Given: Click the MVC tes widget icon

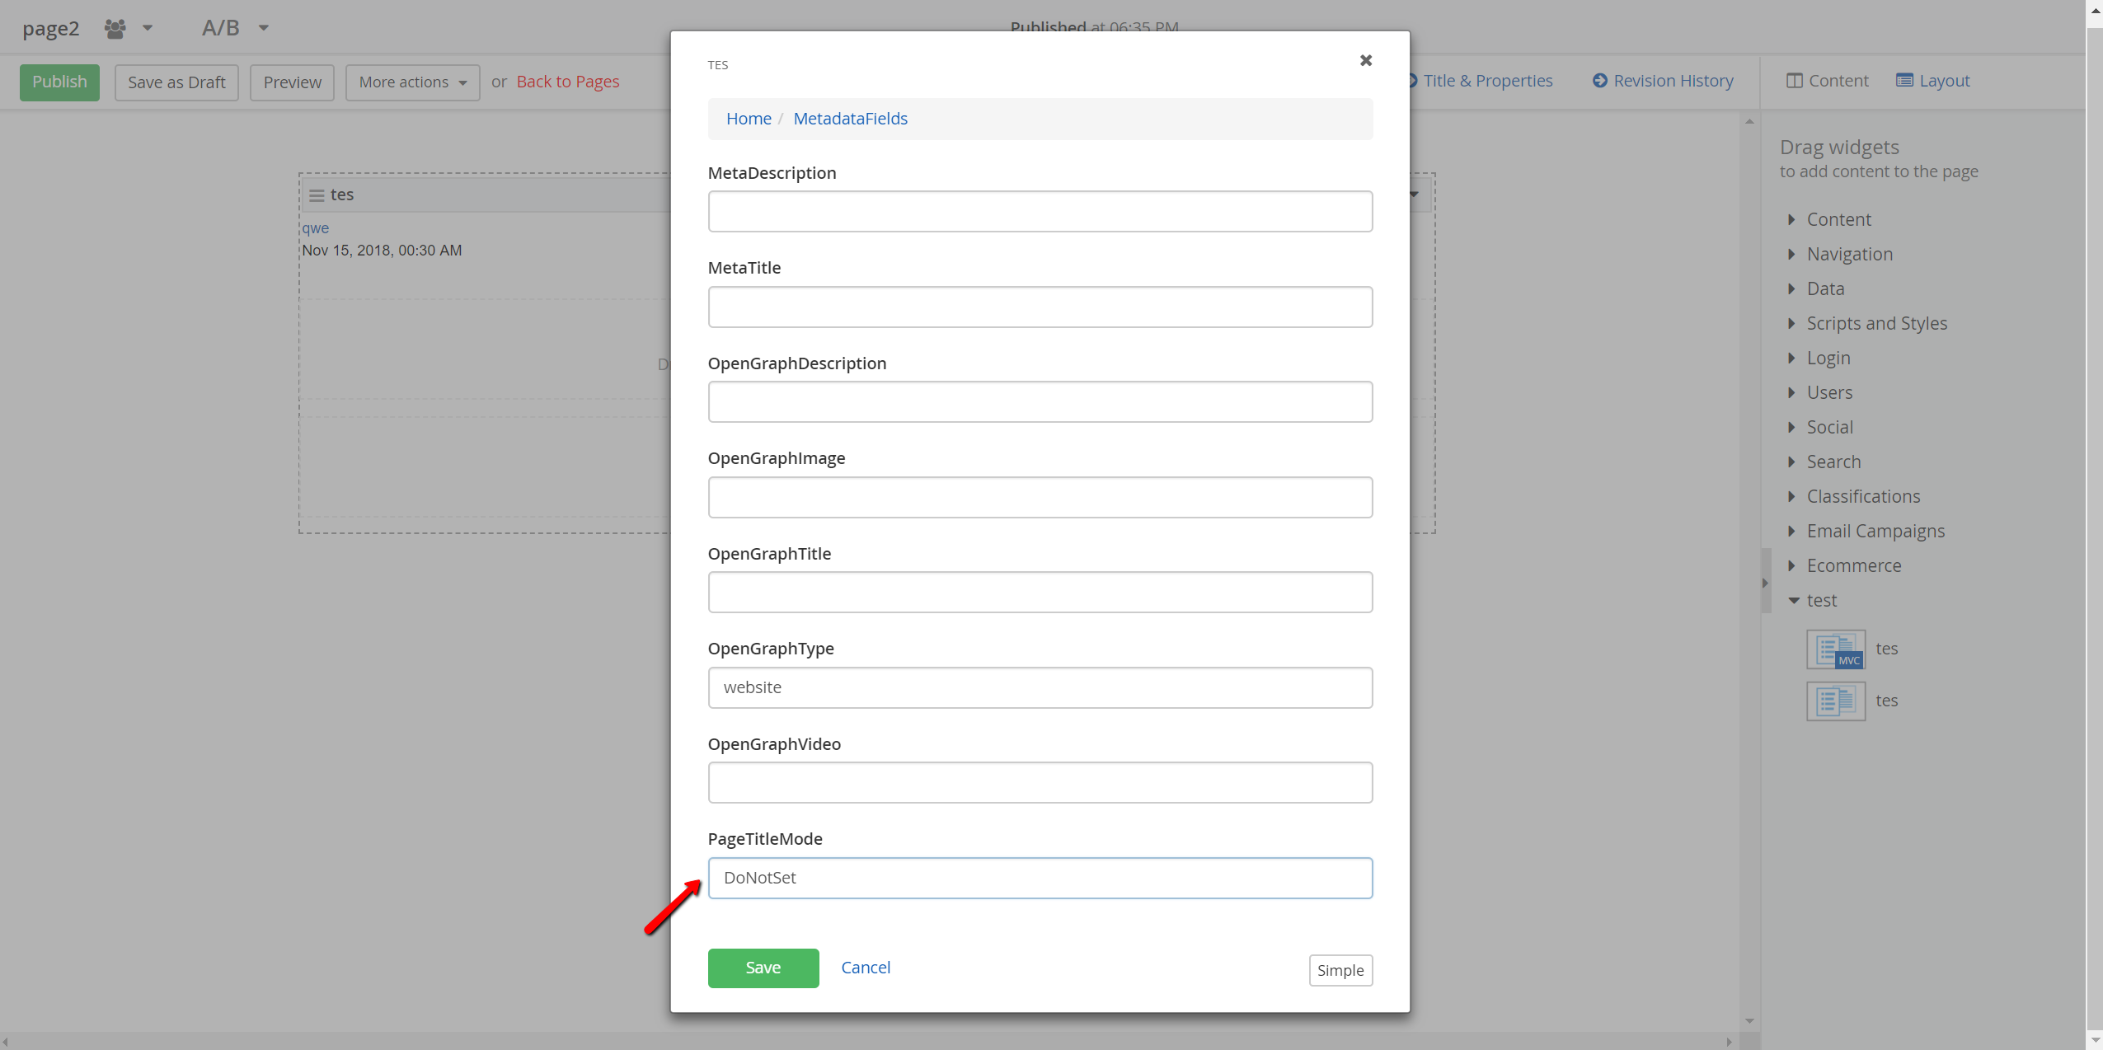Looking at the screenshot, I should pos(1835,649).
